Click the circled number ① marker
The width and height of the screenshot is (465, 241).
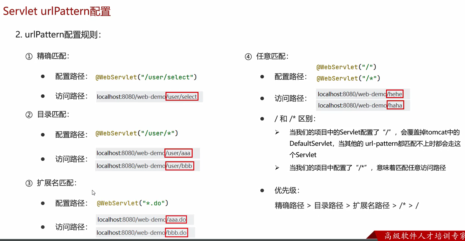pos(29,56)
